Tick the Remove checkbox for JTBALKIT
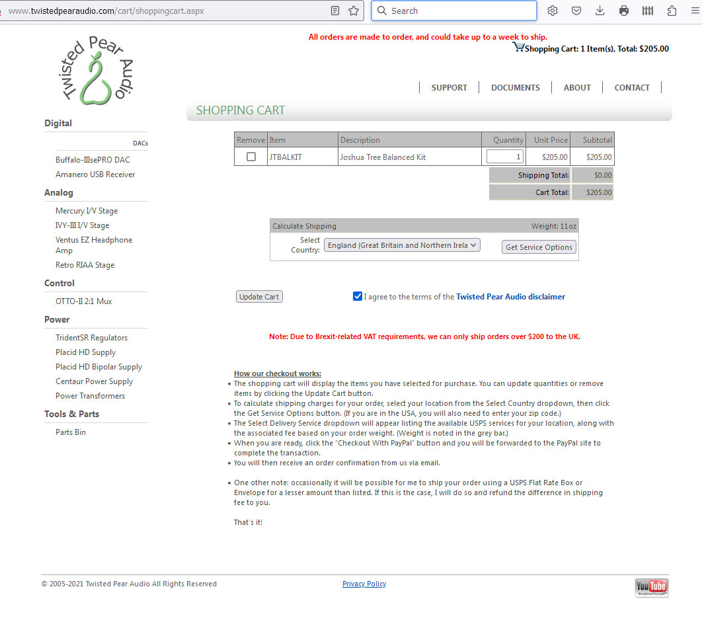Screen dimensions: 702x624 pos(251,157)
